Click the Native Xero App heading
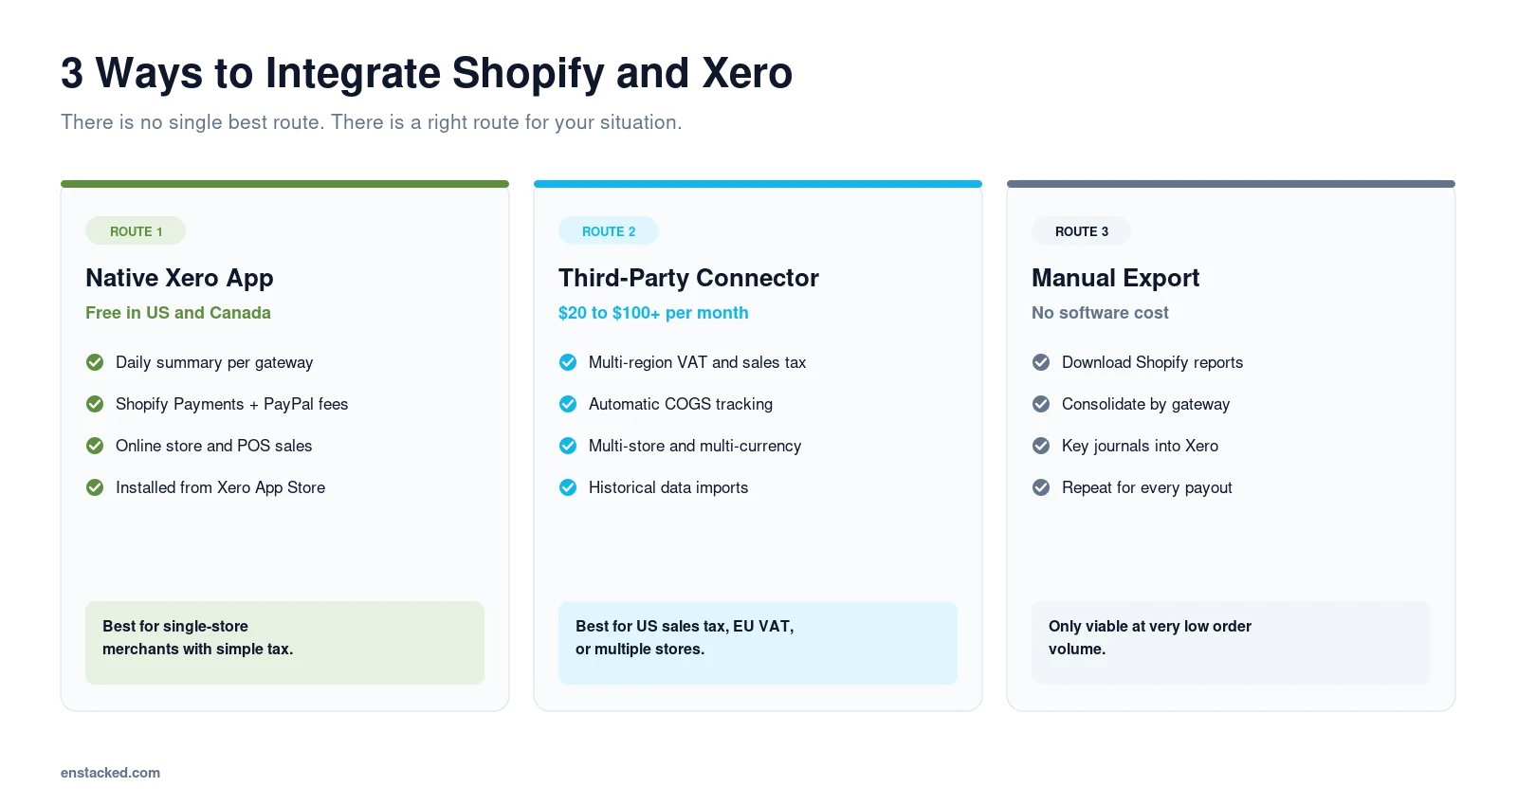Screen dimensions: 1517x806 (x=179, y=278)
